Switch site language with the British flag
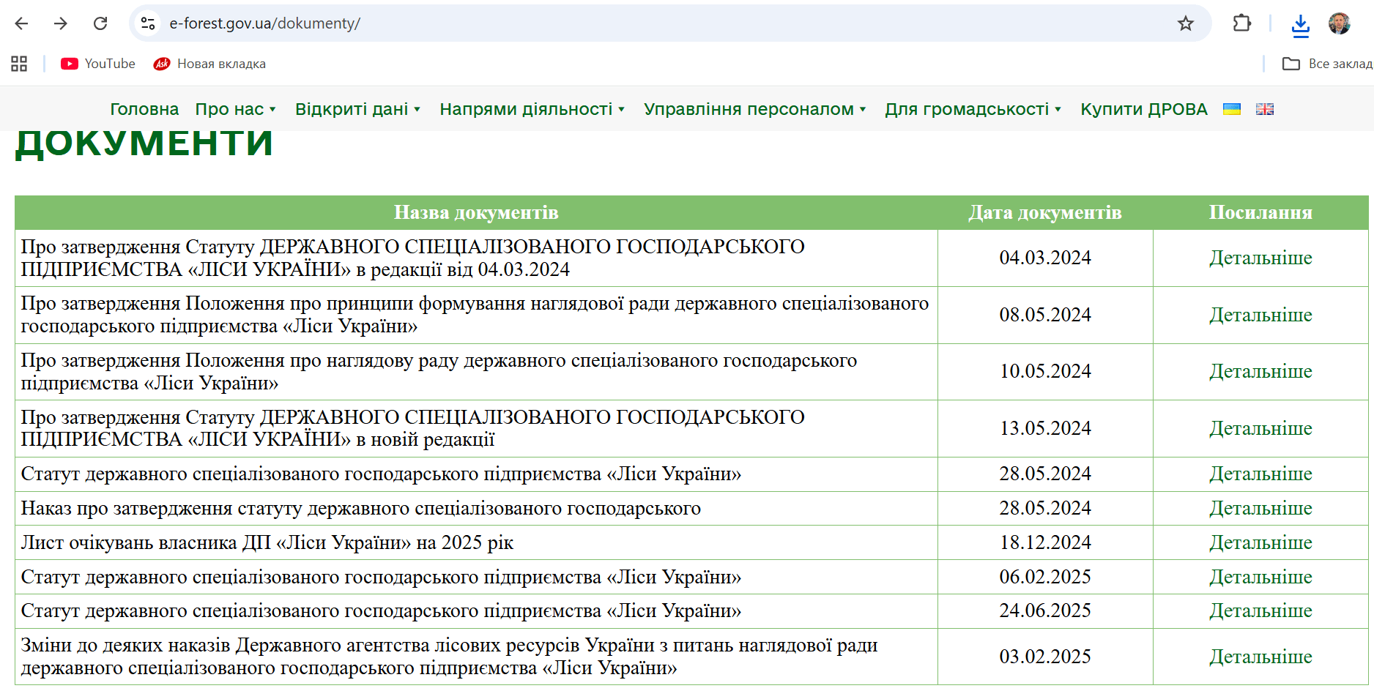 click(1265, 109)
